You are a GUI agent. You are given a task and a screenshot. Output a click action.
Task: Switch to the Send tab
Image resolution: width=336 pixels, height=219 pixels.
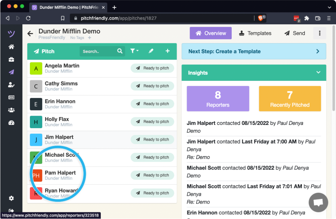coord(294,33)
